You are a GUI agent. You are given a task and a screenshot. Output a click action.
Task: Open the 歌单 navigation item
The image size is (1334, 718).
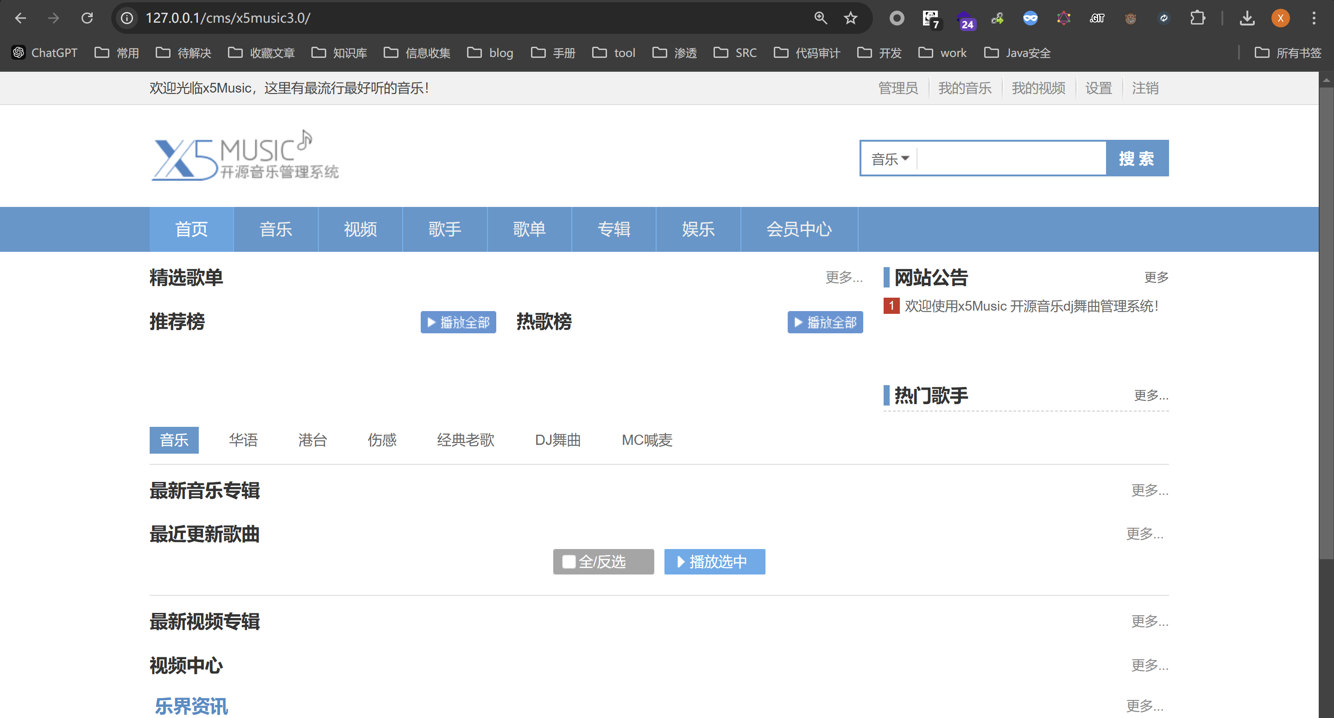click(x=529, y=229)
